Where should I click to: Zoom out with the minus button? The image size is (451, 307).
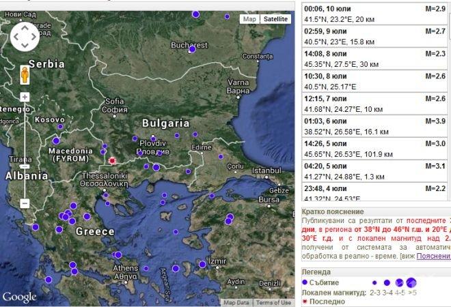[25, 203]
